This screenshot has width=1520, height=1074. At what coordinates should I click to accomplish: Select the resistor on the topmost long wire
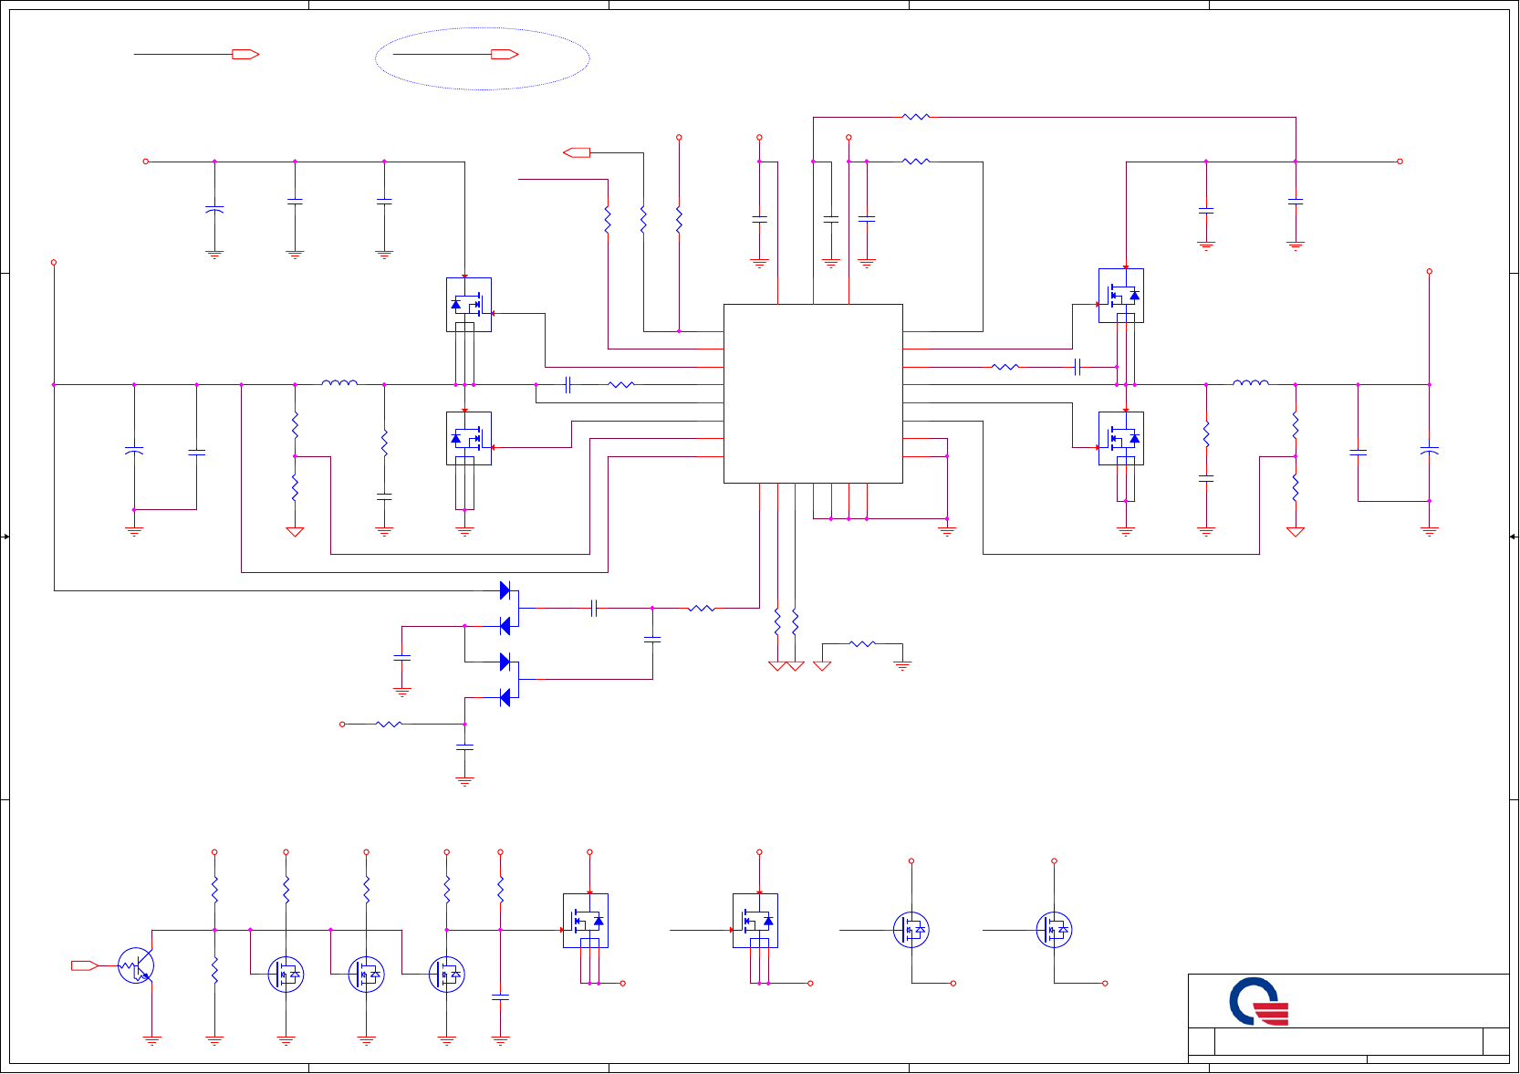click(916, 117)
